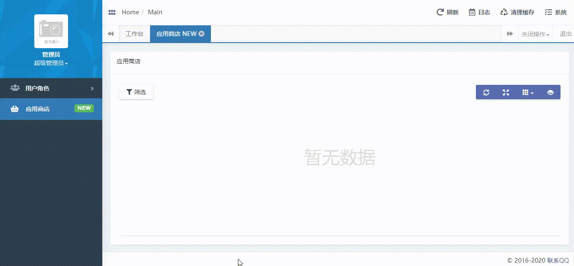Click the 筛选 filter button
The image size is (574, 266).
coord(136,92)
